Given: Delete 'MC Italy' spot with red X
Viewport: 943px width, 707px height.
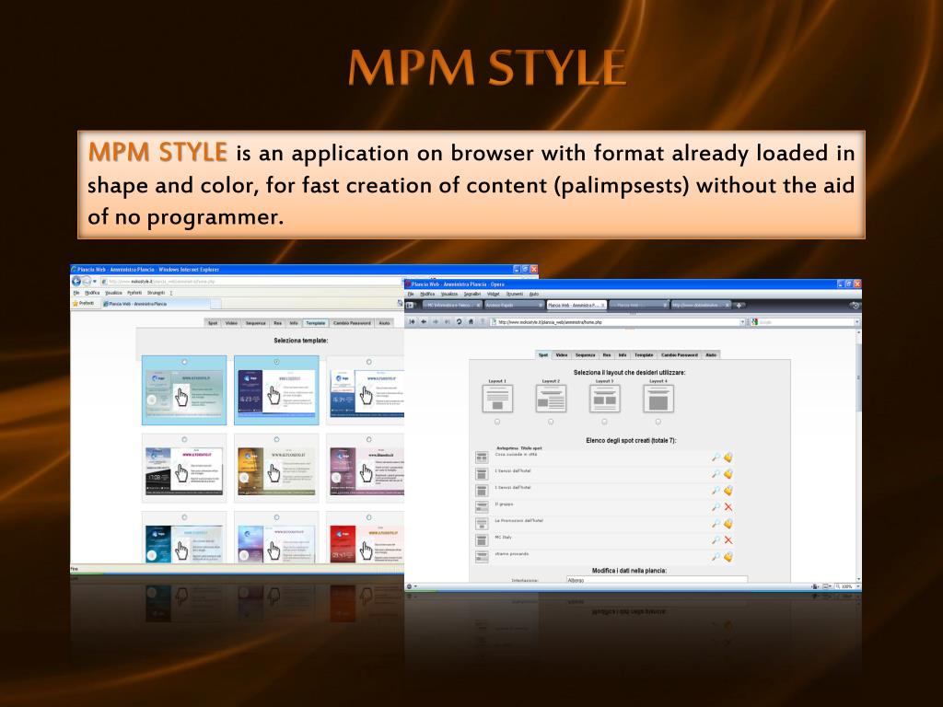Looking at the screenshot, I should [x=728, y=539].
